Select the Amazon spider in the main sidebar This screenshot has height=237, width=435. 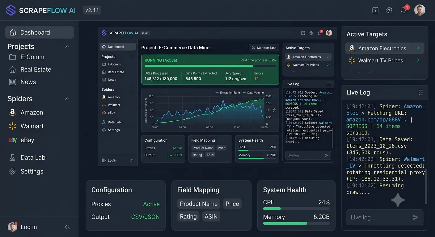coord(26,112)
